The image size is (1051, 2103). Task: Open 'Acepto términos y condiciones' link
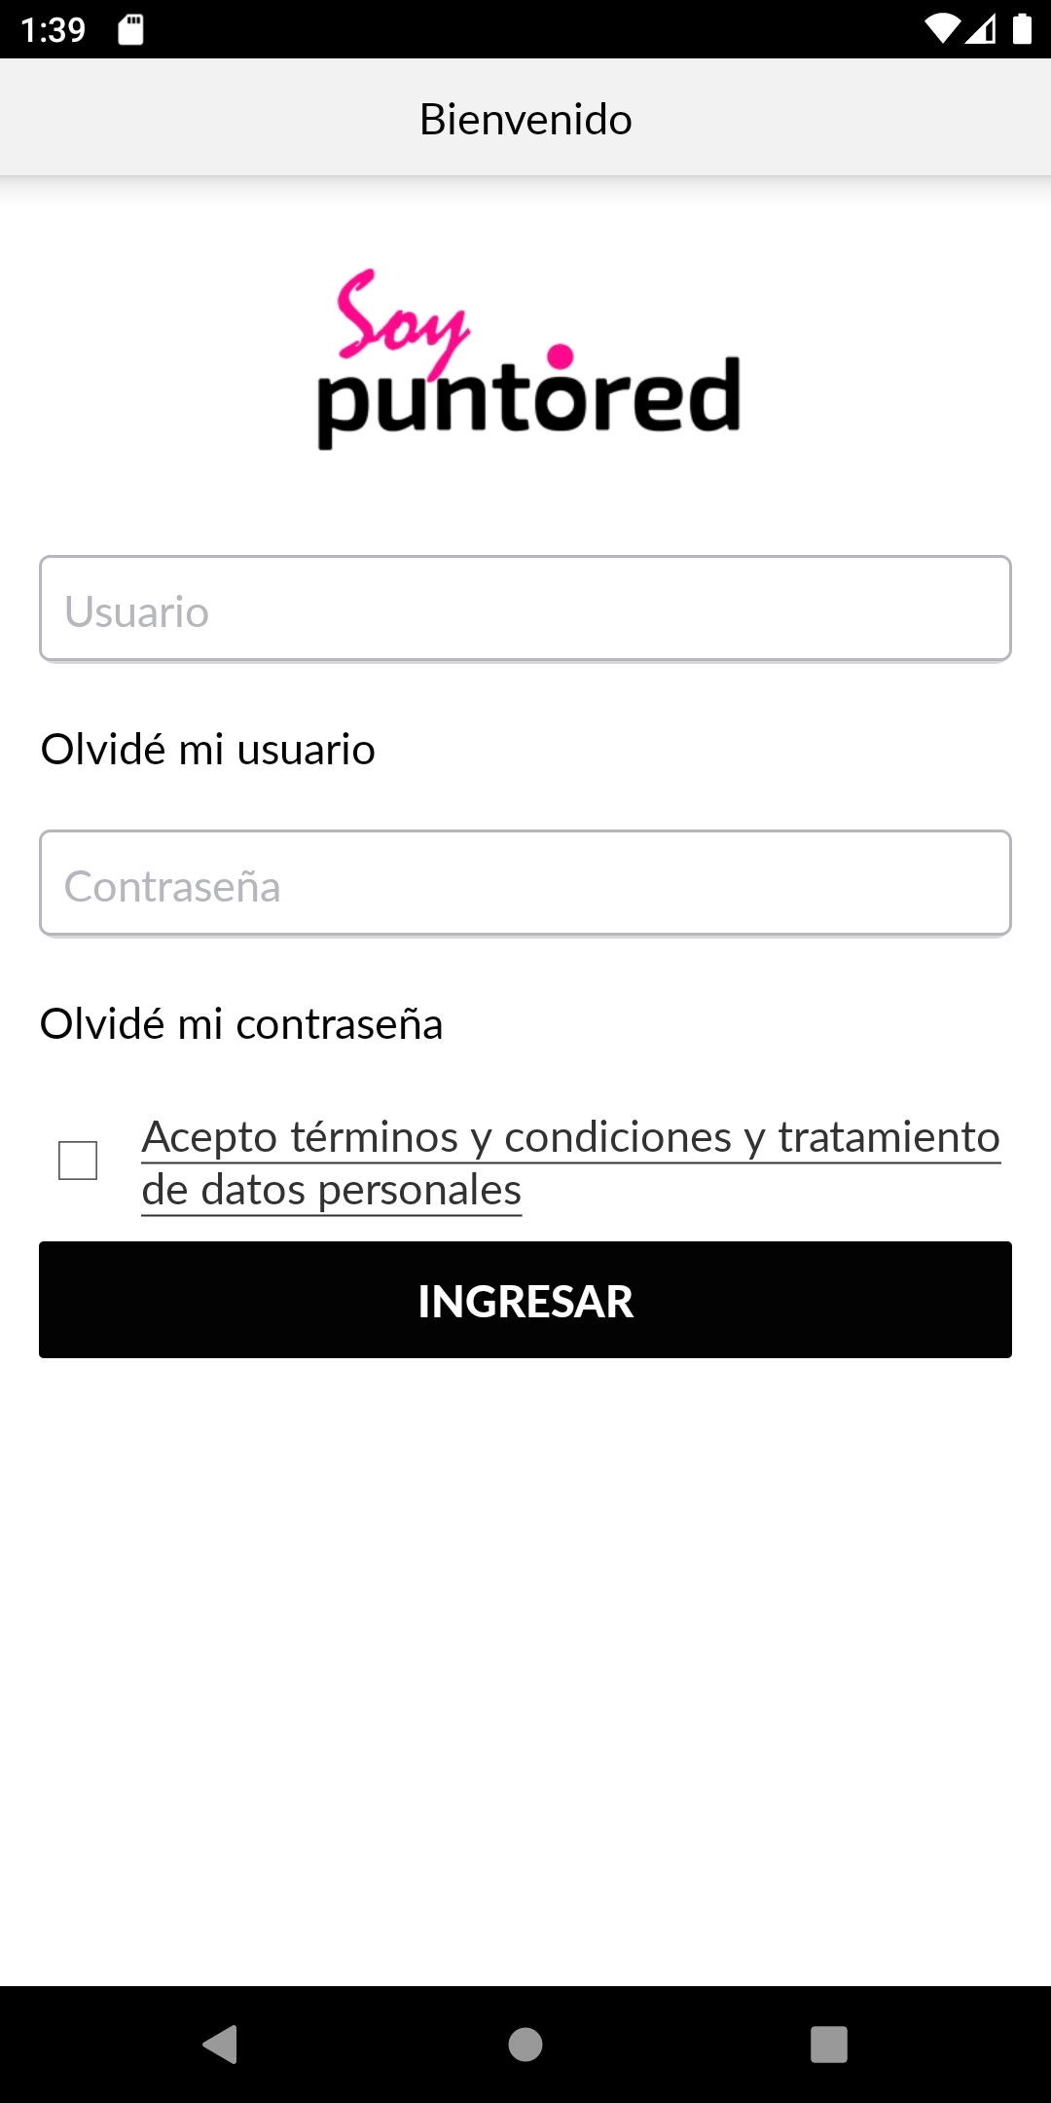point(570,1137)
